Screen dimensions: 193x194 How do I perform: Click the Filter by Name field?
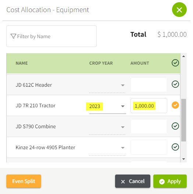(51, 36)
